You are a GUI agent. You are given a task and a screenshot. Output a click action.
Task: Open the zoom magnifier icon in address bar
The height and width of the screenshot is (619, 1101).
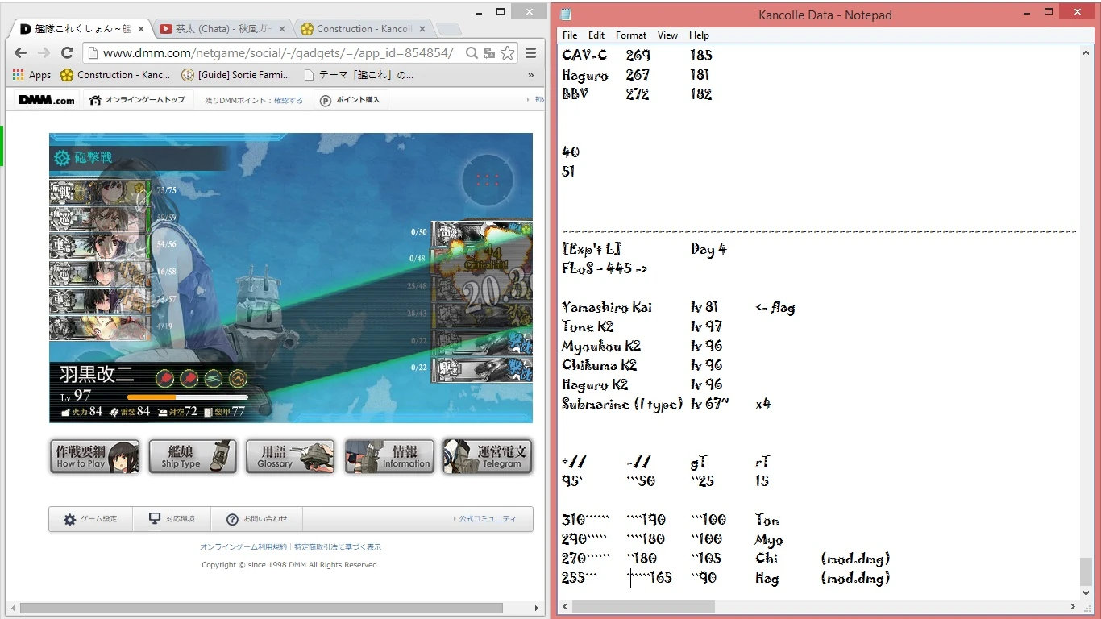click(472, 53)
